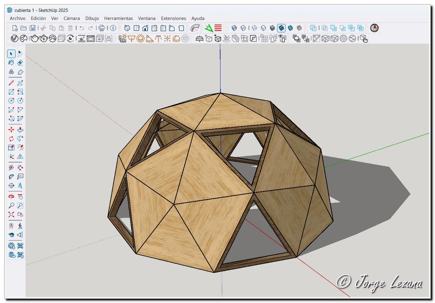Activate the Line pencil tool
This screenshot has width=435, height=303.
[11, 83]
